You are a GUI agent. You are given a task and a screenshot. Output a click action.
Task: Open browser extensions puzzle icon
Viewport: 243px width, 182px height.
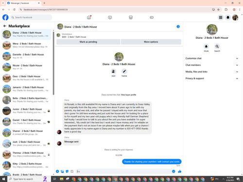click(x=226, y=10)
